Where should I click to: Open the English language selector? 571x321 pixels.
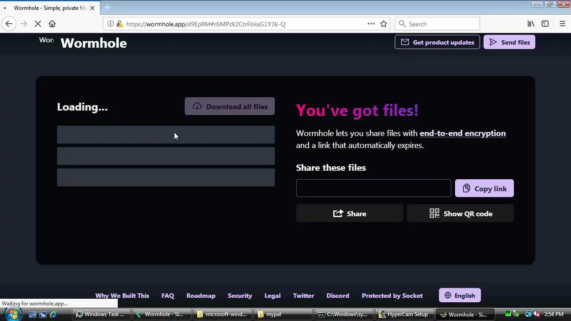click(x=460, y=295)
